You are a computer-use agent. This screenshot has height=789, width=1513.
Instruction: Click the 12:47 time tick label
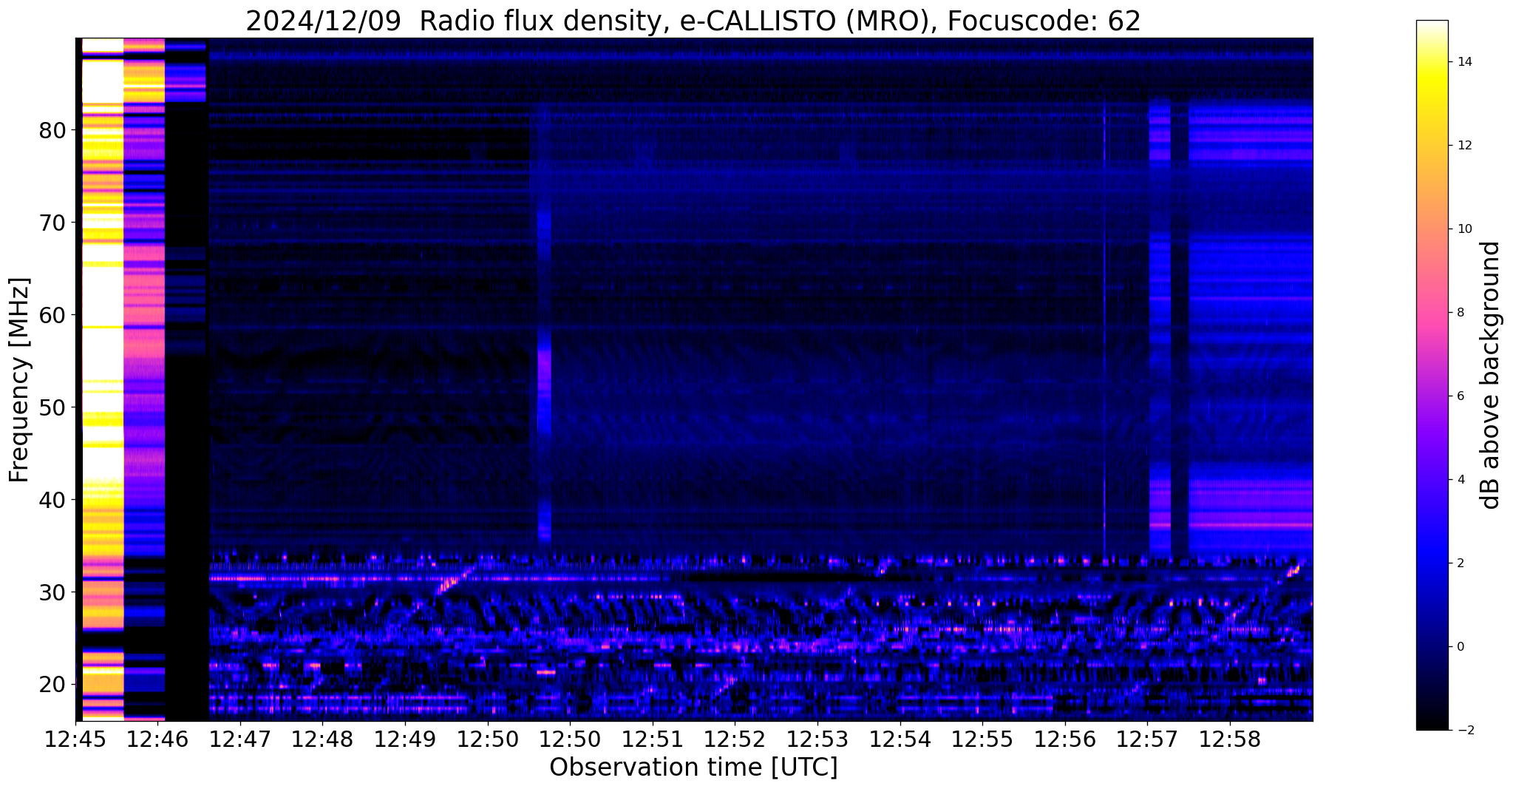pos(240,739)
